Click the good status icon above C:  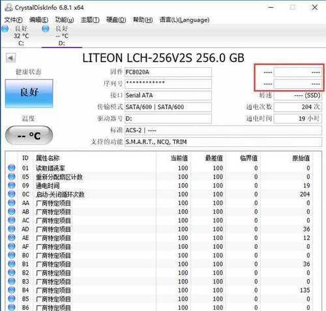click(x=5, y=29)
